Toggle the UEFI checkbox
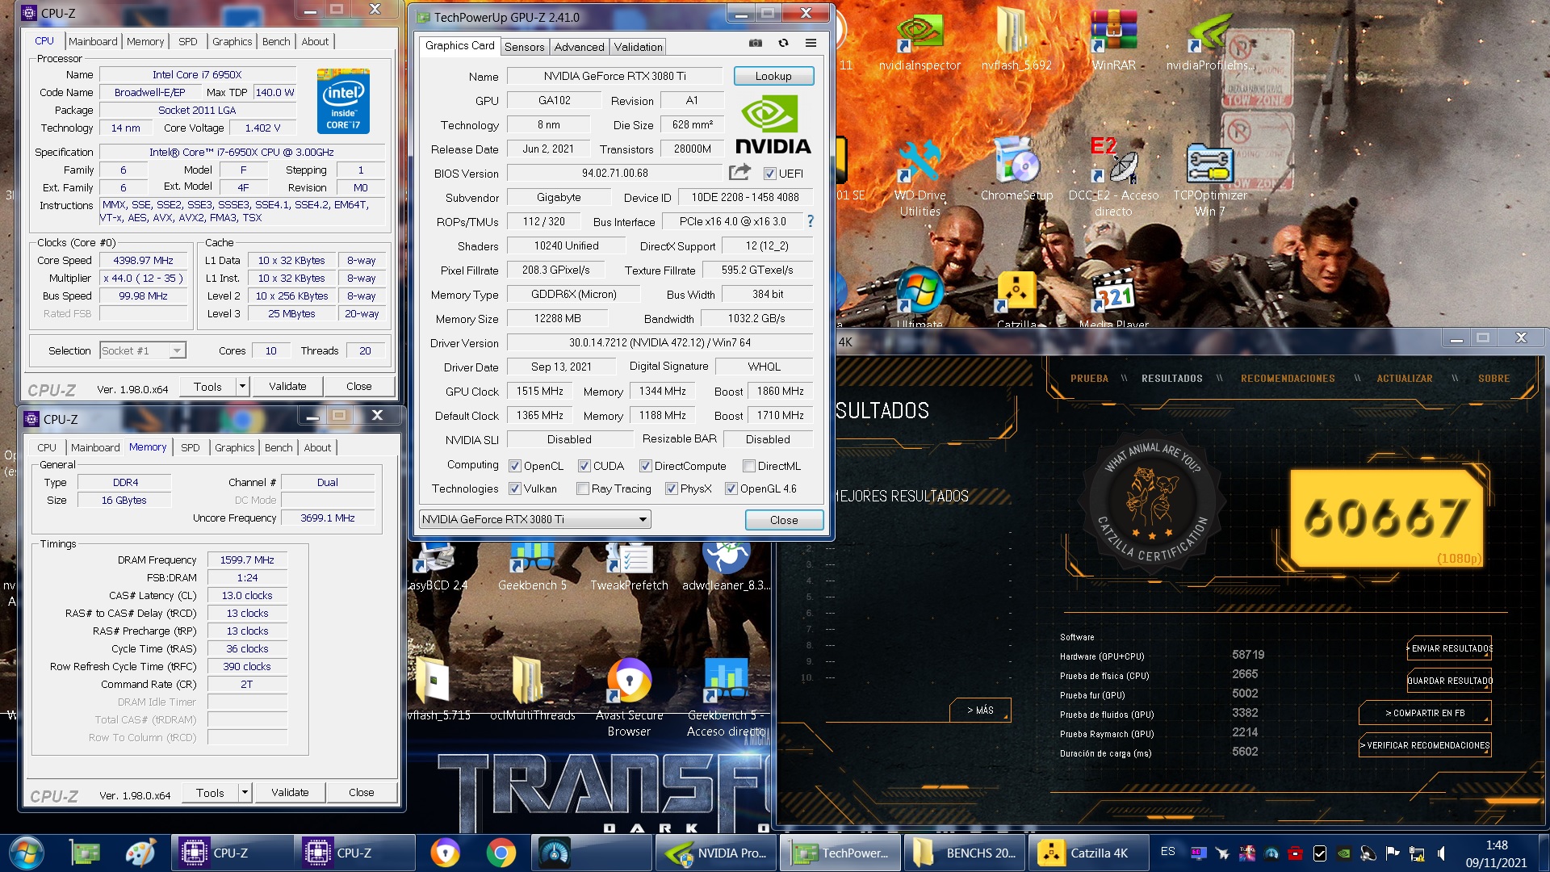 (769, 174)
